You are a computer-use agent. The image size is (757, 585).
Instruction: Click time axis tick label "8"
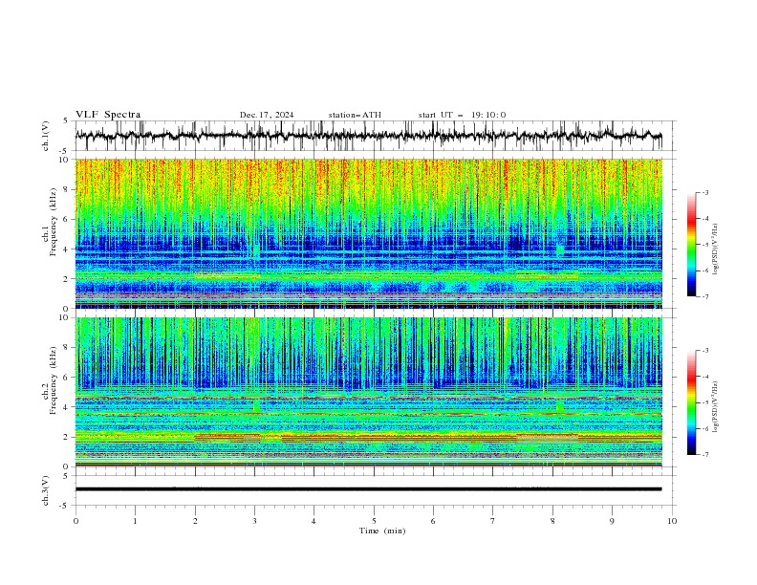click(x=552, y=521)
